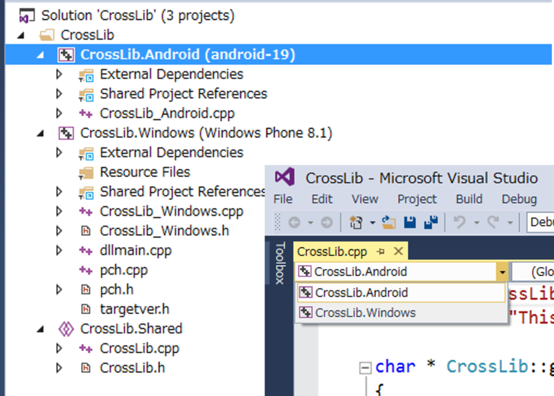Collapse the CrossLib.Shared project node
554x396 pixels.
[41, 329]
